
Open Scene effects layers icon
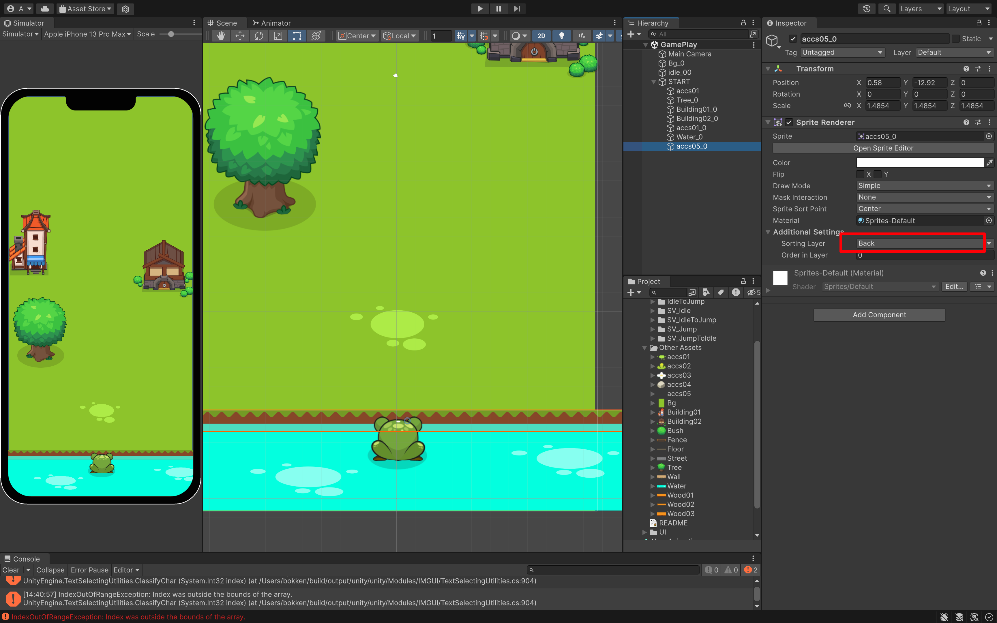[x=599, y=36]
